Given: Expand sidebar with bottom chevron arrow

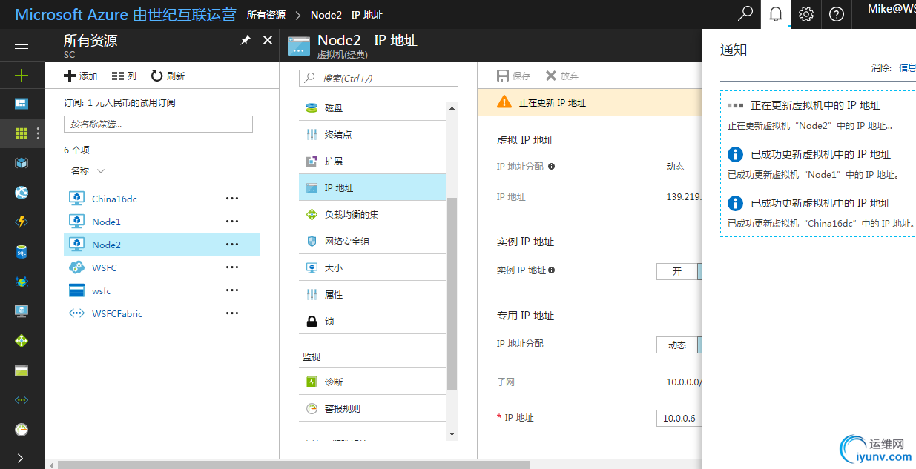Looking at the screenshot, I should click(x=20, y=459).
